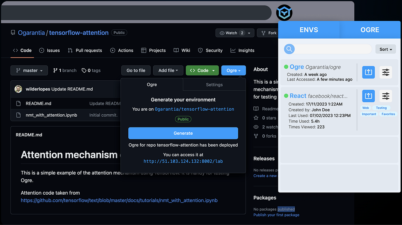Open the Add file dropdown
The width and height of the screenshot is (402, 225).
168,70
